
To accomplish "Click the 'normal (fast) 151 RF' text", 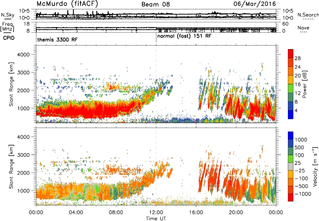I will [x=184, y=36].
